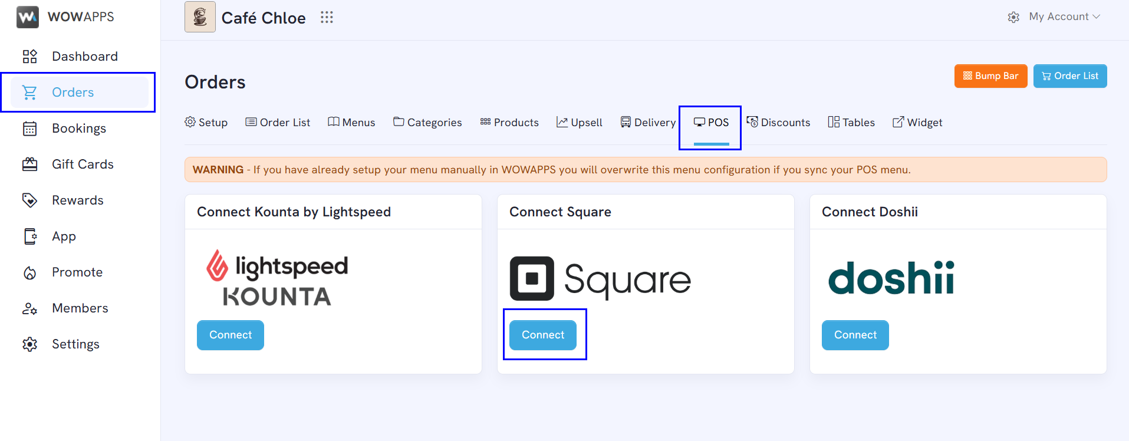Expand the My Account dropdown

tap(1065, 17)
